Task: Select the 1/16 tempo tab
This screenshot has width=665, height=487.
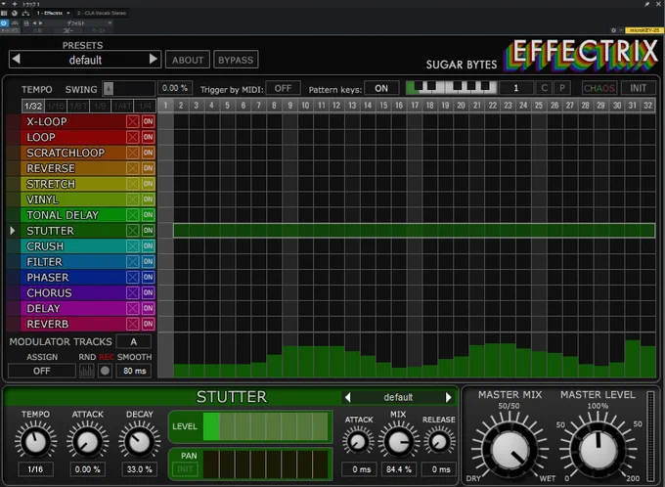Action: coord(56,106)
